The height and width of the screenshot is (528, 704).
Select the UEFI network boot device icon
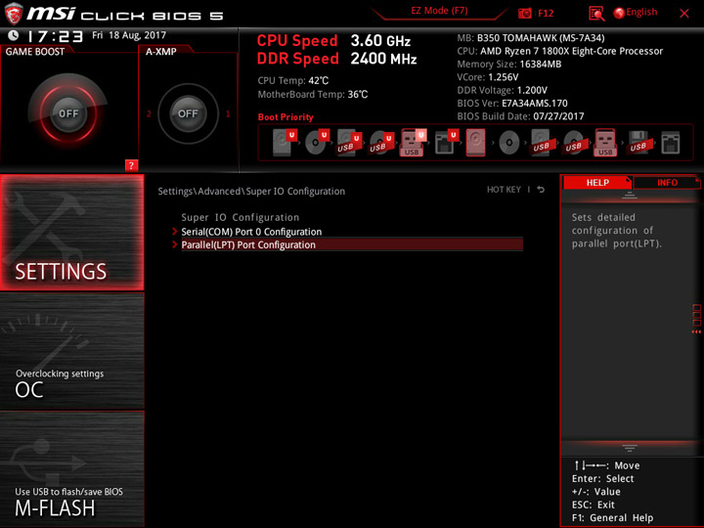(x=446, y=143)
